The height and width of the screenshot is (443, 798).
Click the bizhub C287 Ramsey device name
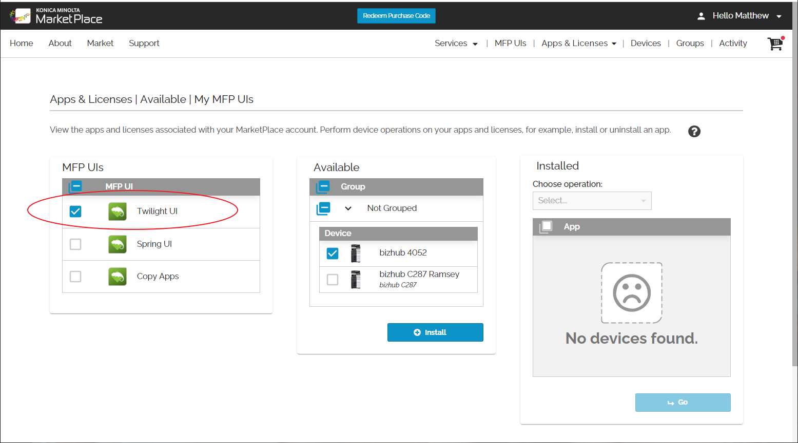click(x=419, y=275)
